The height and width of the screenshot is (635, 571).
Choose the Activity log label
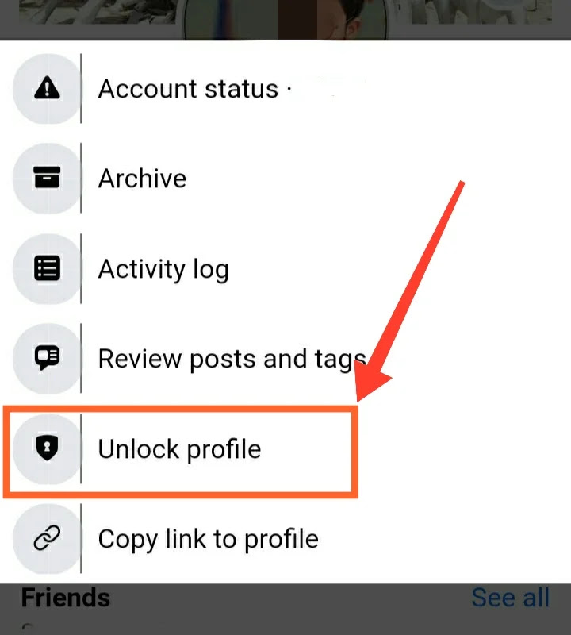tap(163, 269)
